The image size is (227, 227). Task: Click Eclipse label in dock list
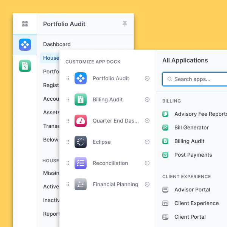[102, 142]
